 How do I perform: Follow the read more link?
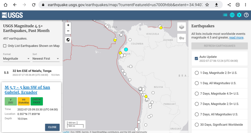[x=236, y=38]
